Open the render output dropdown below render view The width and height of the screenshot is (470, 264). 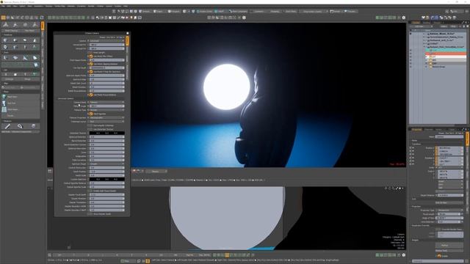click(156, 171)
